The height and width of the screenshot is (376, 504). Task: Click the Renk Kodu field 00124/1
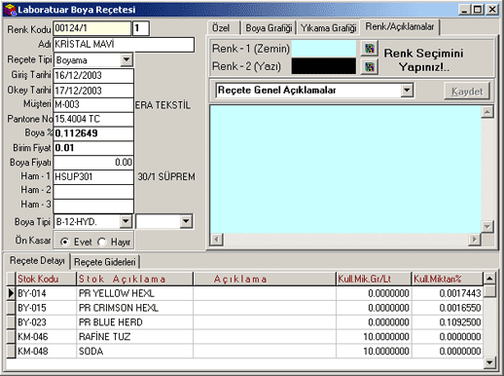92,28
